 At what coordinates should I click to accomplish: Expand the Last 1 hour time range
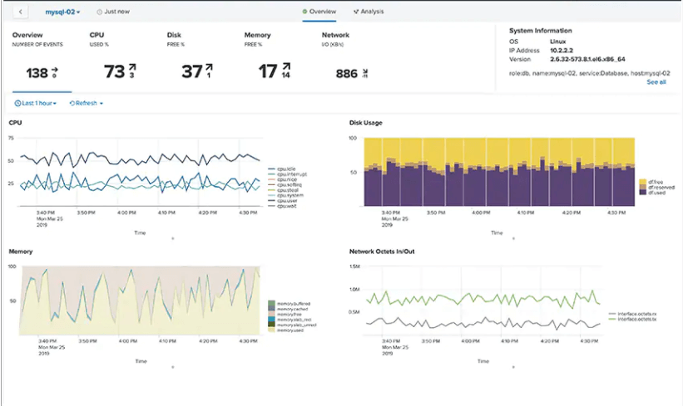(37, 104)
